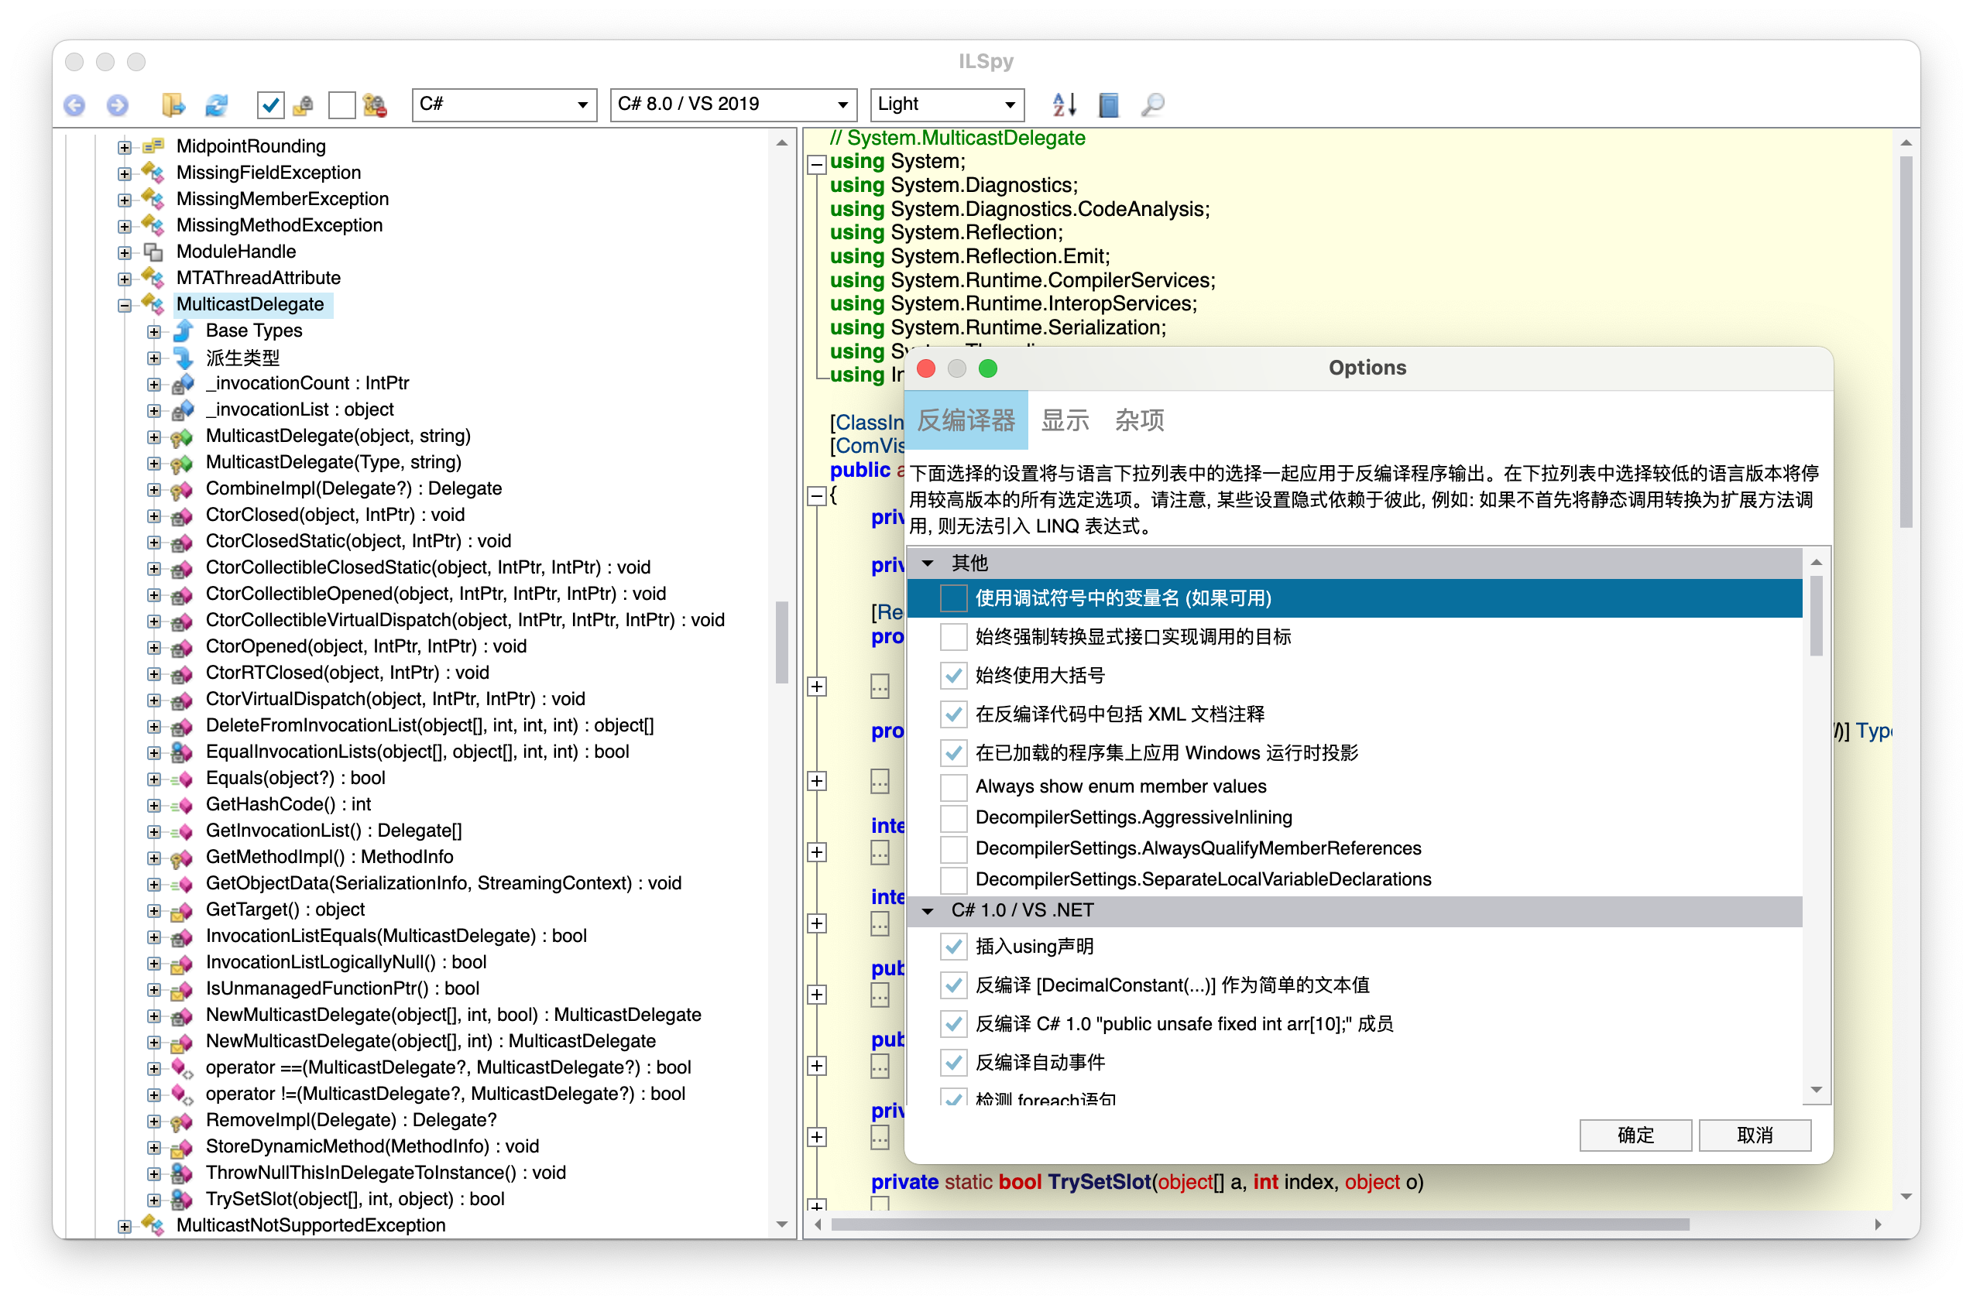Collapse the MulticastDelegate tree node
Viewport: 1973px width, 1305px height.
(125, 306)
